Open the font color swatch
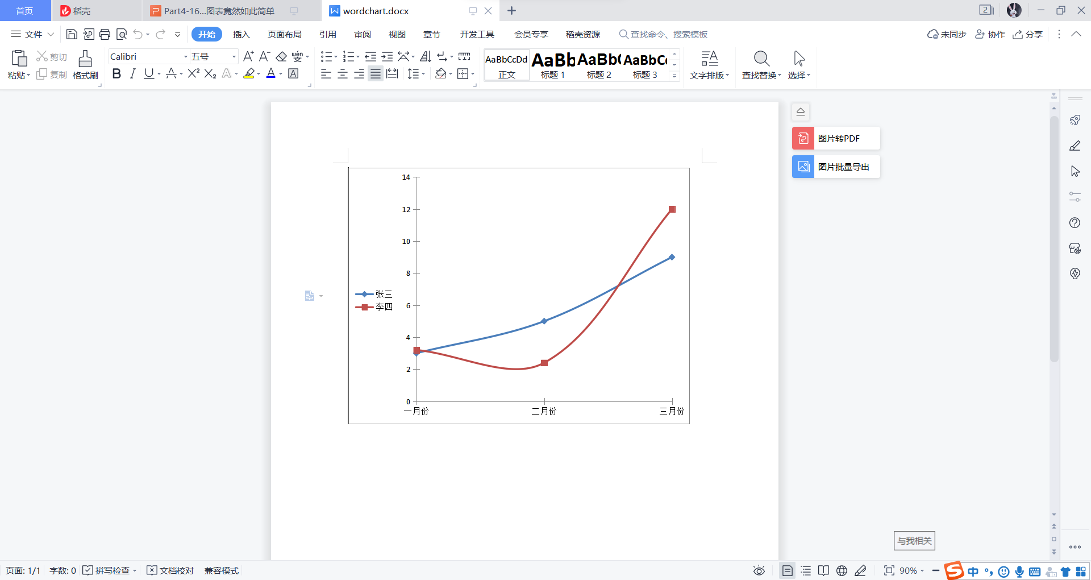The image size is (1091, 580). click(272, 73)
